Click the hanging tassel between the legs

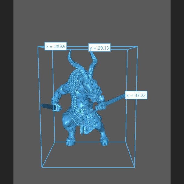click(x=81, y=129)
